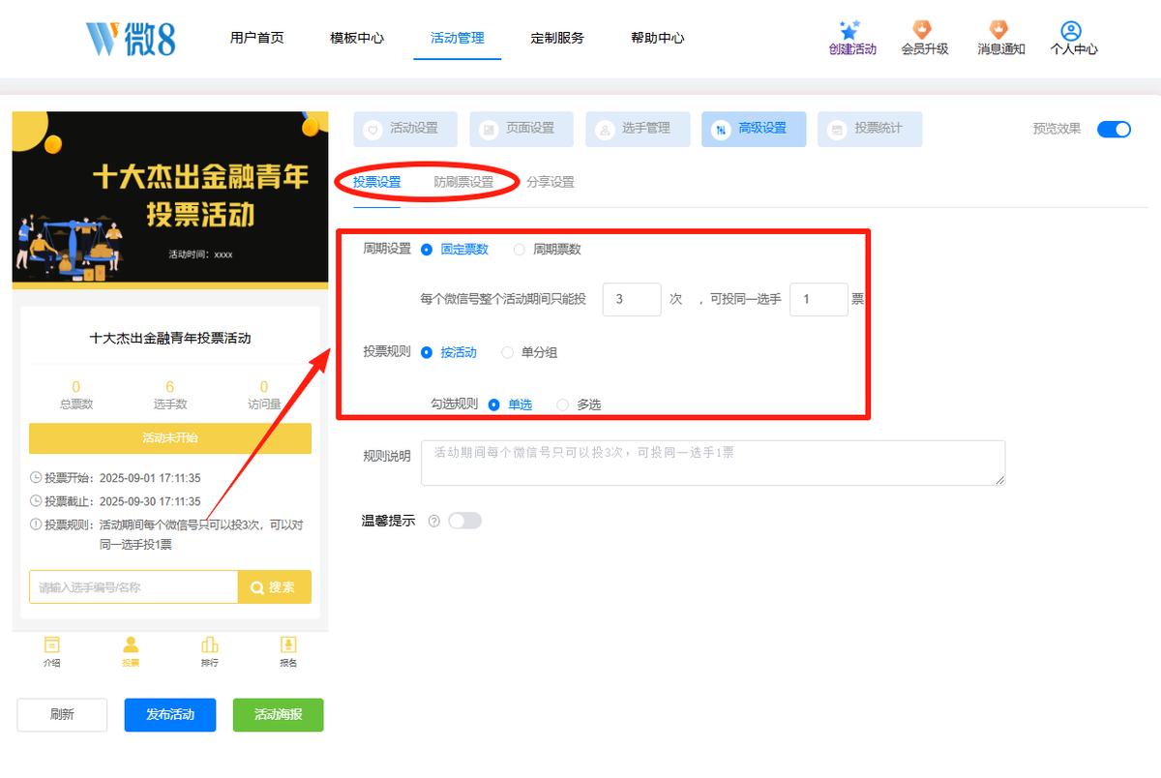Focus the vote count field showing 3
This screenshot has width=1161, height=778.
(x=632, y=300)
